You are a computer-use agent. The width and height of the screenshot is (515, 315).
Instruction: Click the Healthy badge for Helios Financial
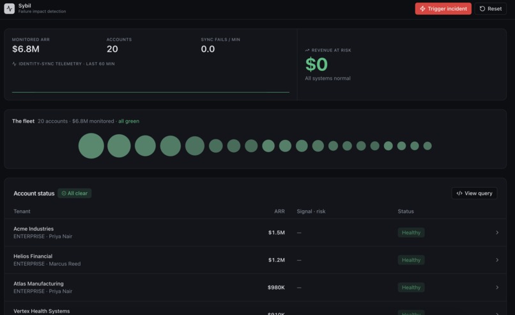[x=411, y=260]
